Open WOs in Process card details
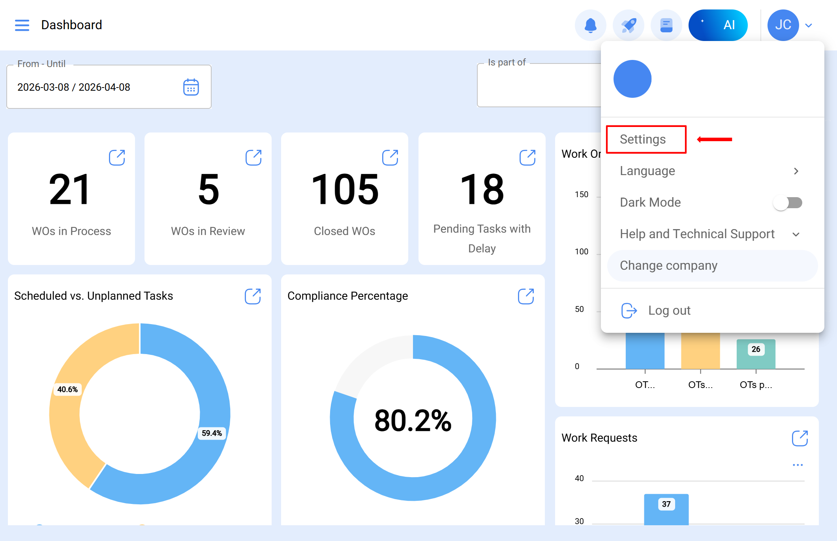 click(x=117, y=157)
